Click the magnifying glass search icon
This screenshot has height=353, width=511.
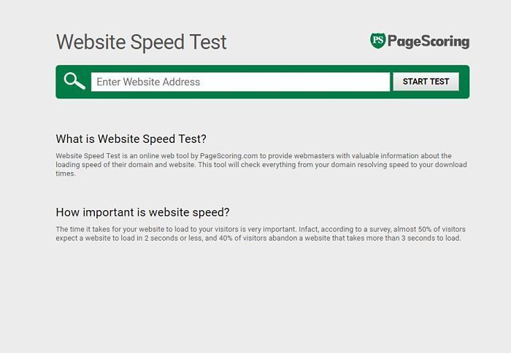click(74, 81)
